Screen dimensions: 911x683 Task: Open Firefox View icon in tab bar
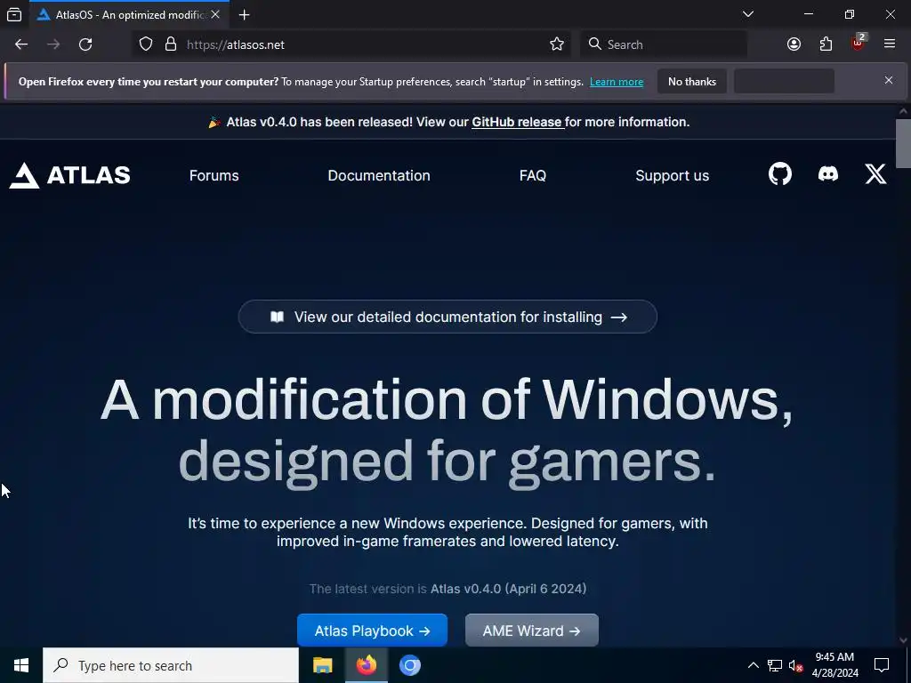[x=14, y=14]
